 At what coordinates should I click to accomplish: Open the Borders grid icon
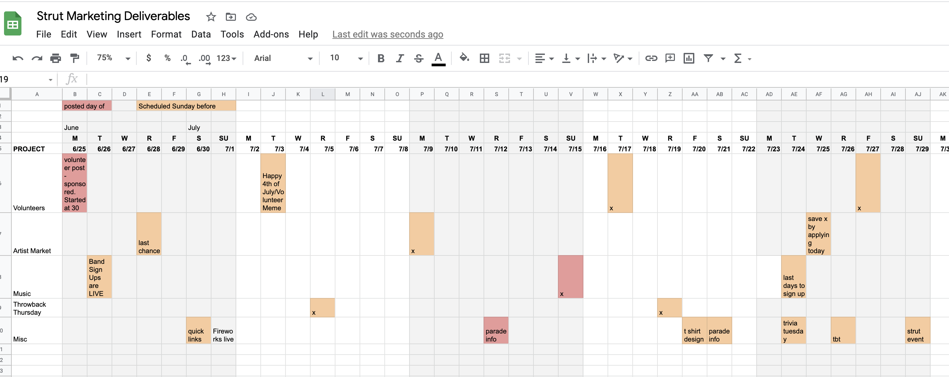484,58
